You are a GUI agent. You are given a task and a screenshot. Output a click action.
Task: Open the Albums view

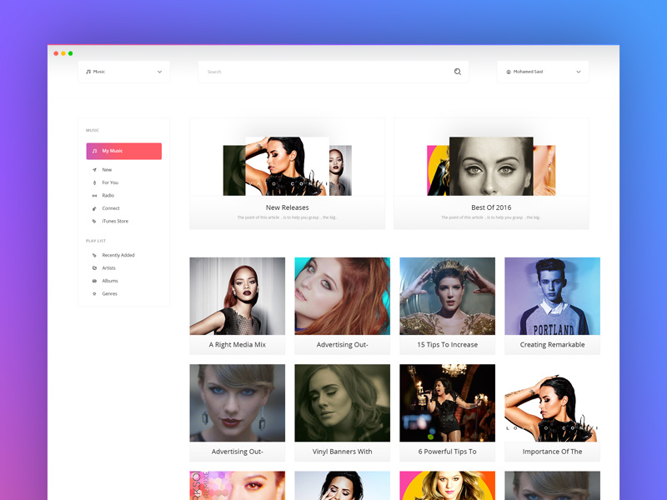(109, 281)
